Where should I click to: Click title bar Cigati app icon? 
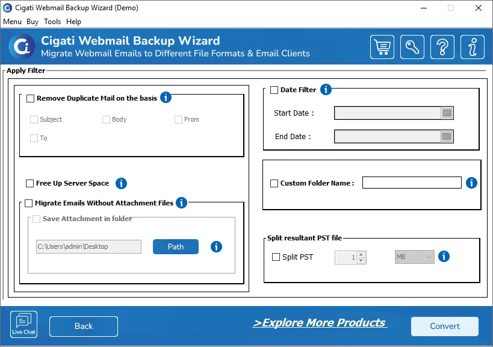pos(7,8)
